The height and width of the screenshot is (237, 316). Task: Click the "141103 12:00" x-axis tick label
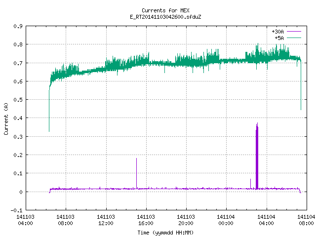coord(106,220)
